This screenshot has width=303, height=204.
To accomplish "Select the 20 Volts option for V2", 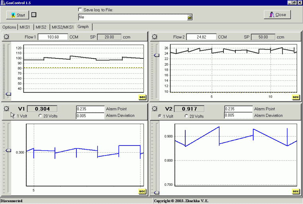I will coord(187,116).
